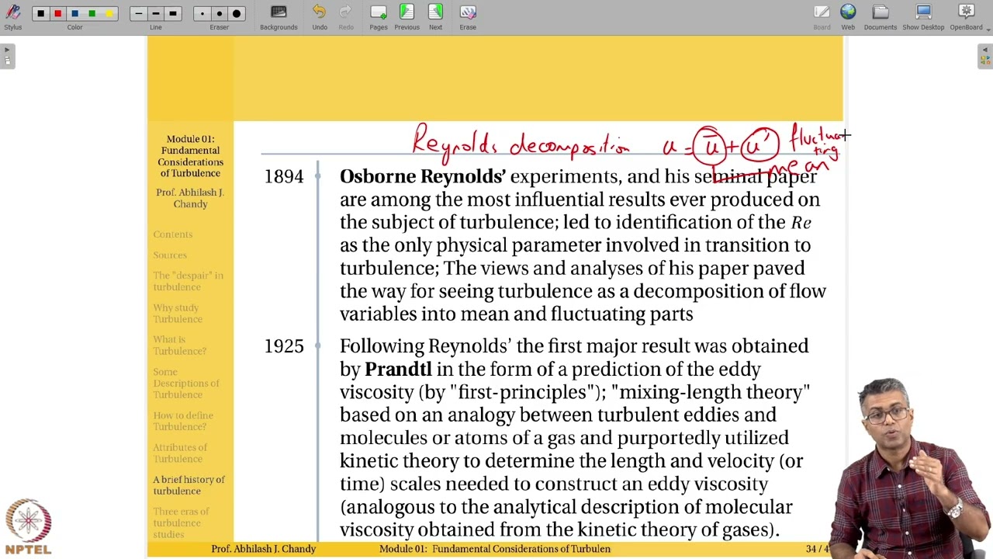Open the Sources sidebar link

tap(170, 255)
